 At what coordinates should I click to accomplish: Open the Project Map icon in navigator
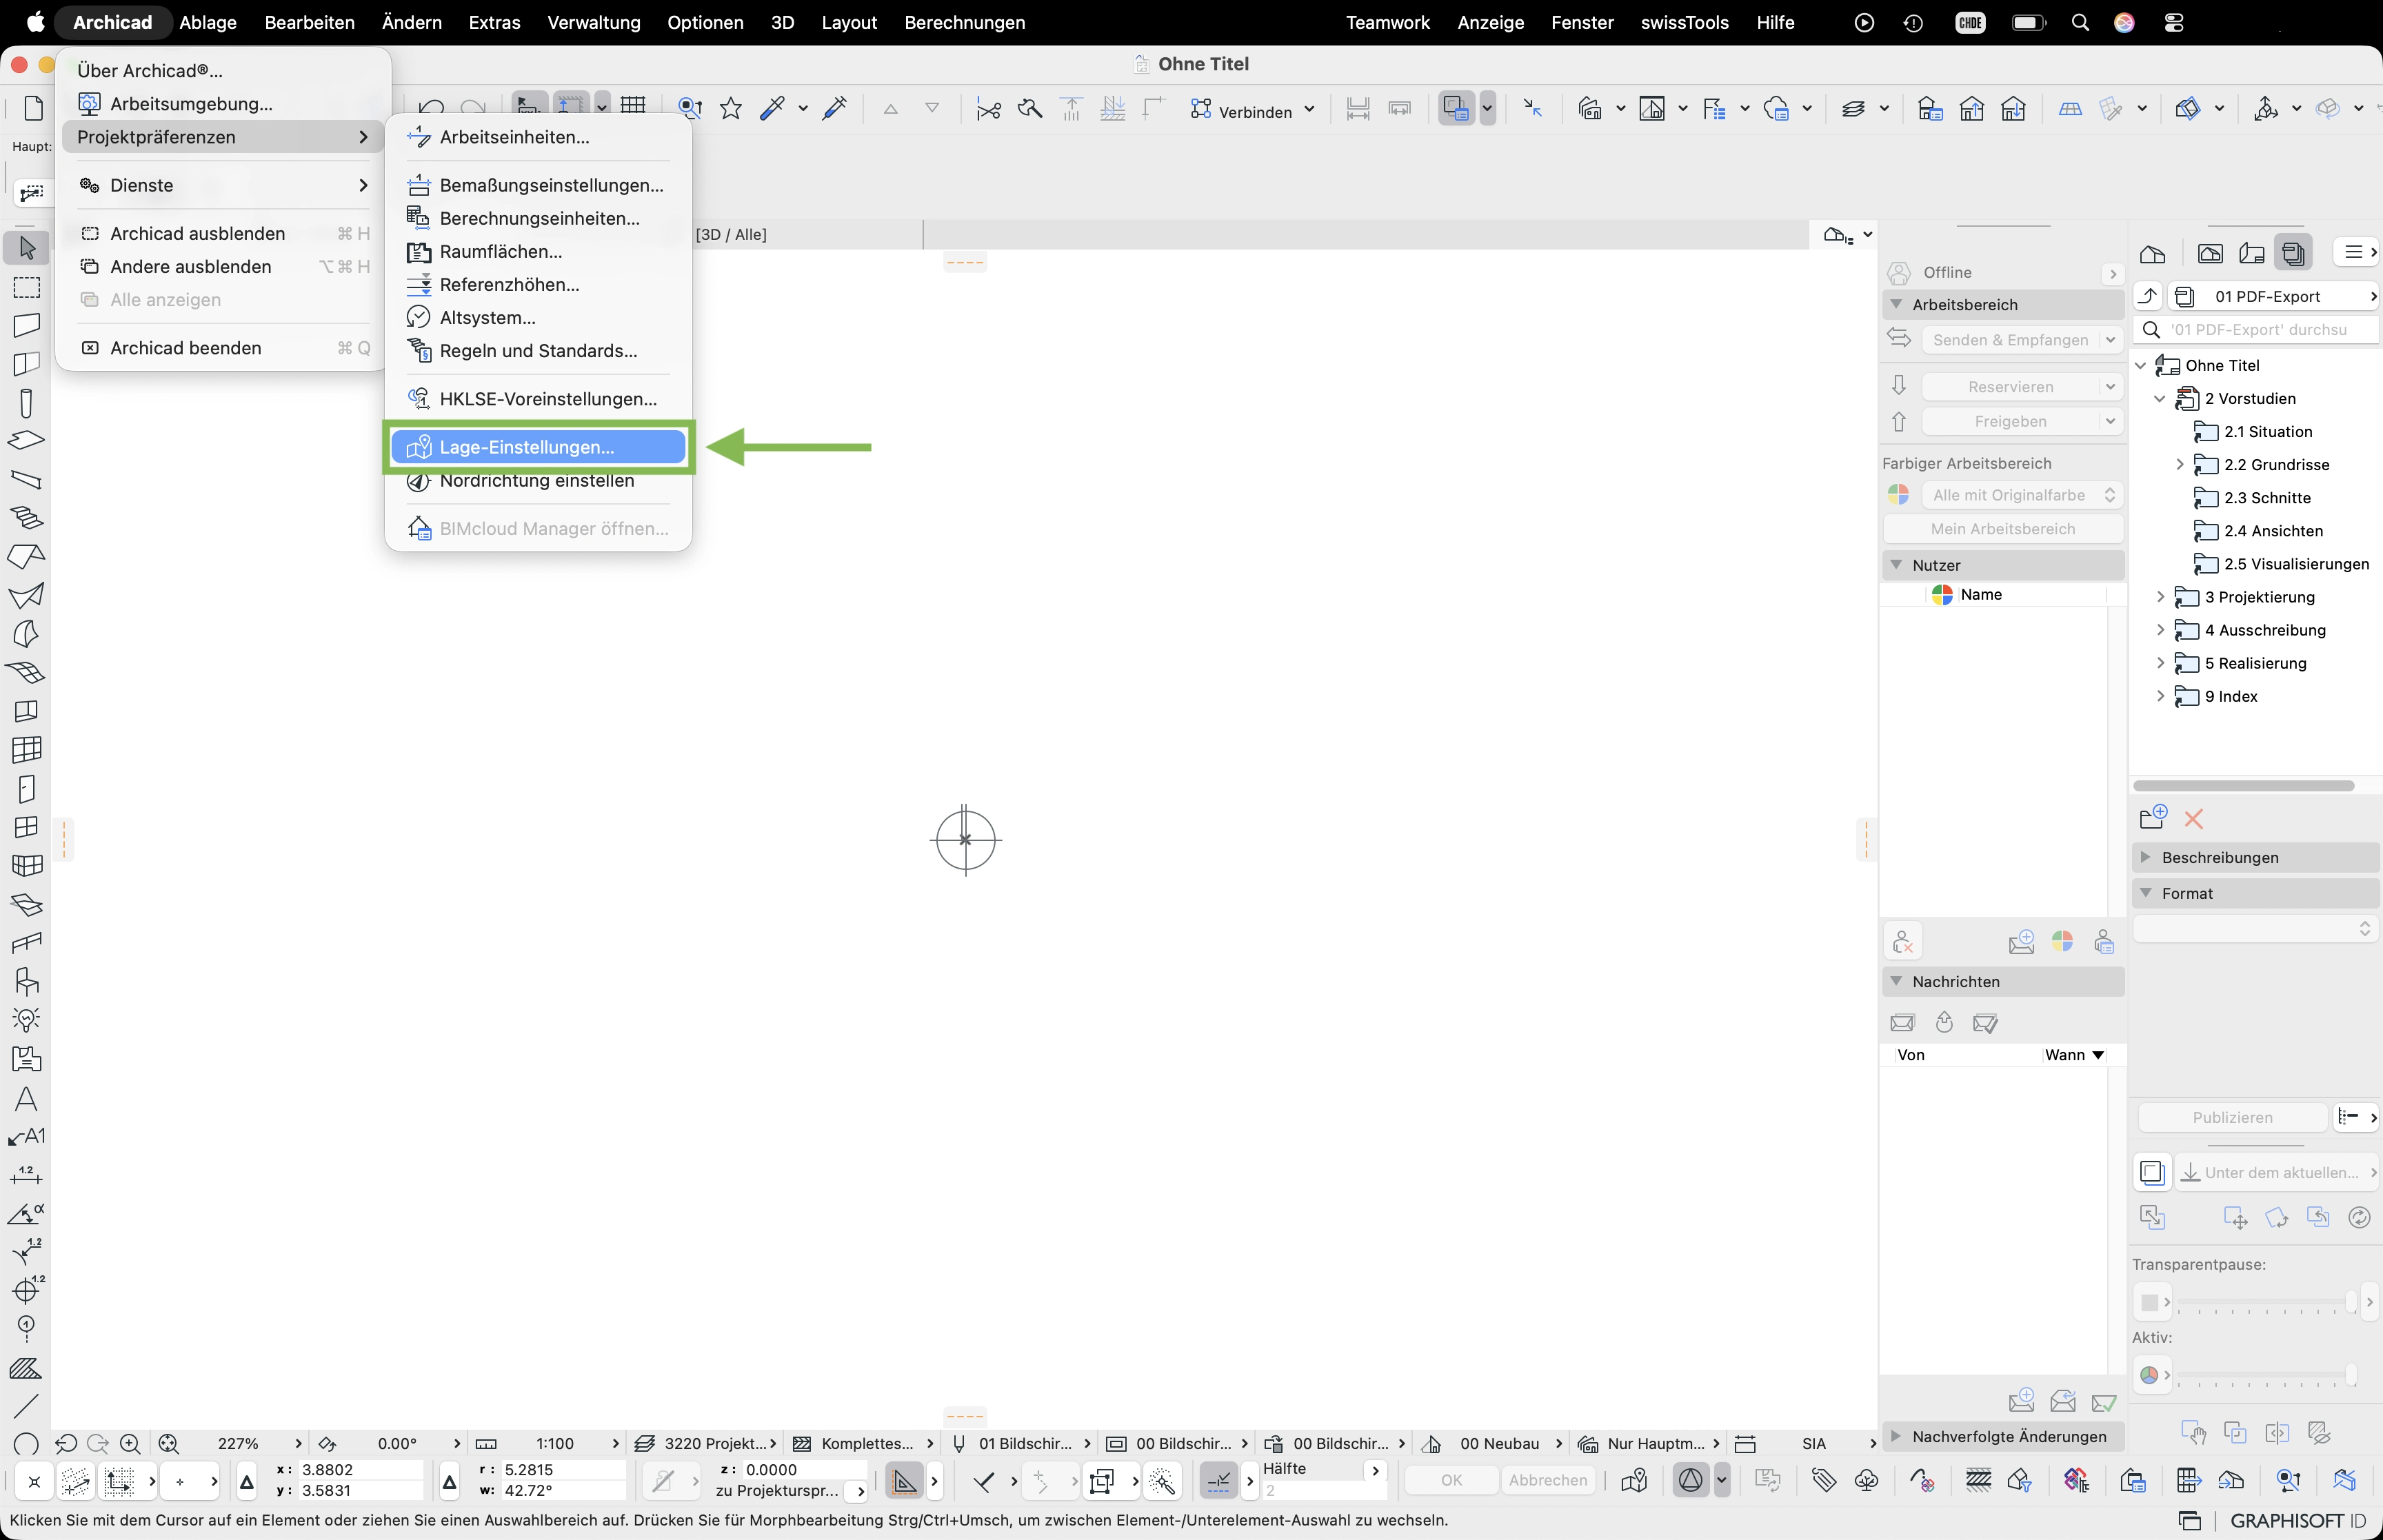coord(2153,253)
